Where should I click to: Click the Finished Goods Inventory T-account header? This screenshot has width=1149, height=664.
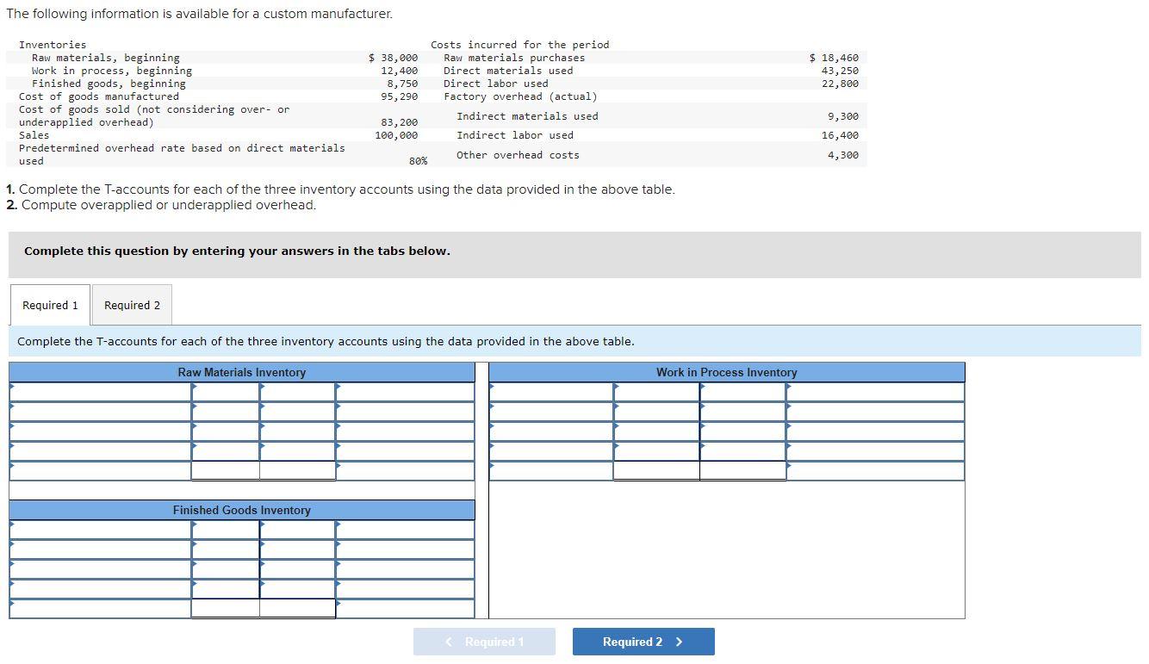[x=242, y=510]
